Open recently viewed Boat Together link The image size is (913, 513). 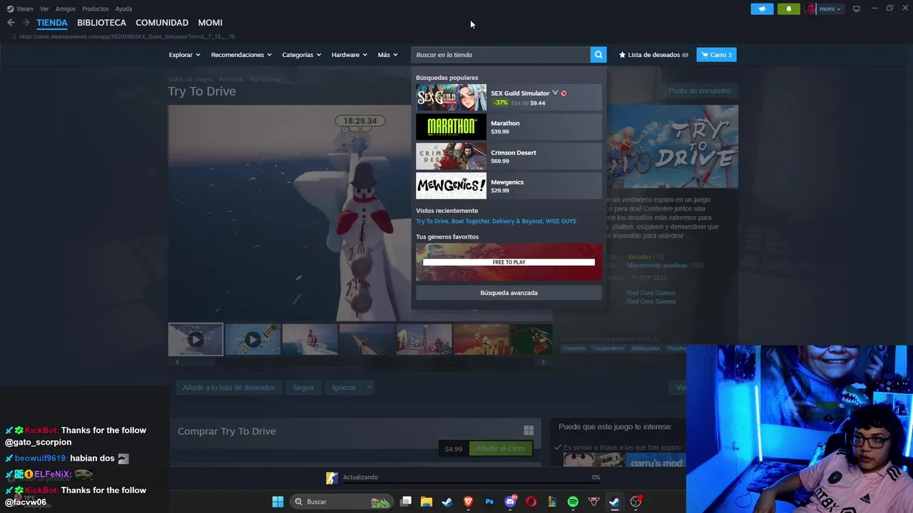pyautogui.click(x=471, y=222)
